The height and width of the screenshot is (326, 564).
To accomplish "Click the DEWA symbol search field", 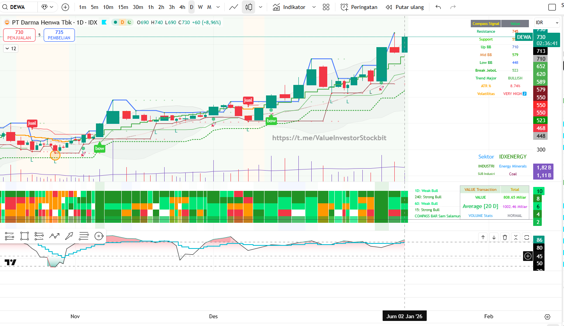I will pyautogui.click(x=21, y=7).
